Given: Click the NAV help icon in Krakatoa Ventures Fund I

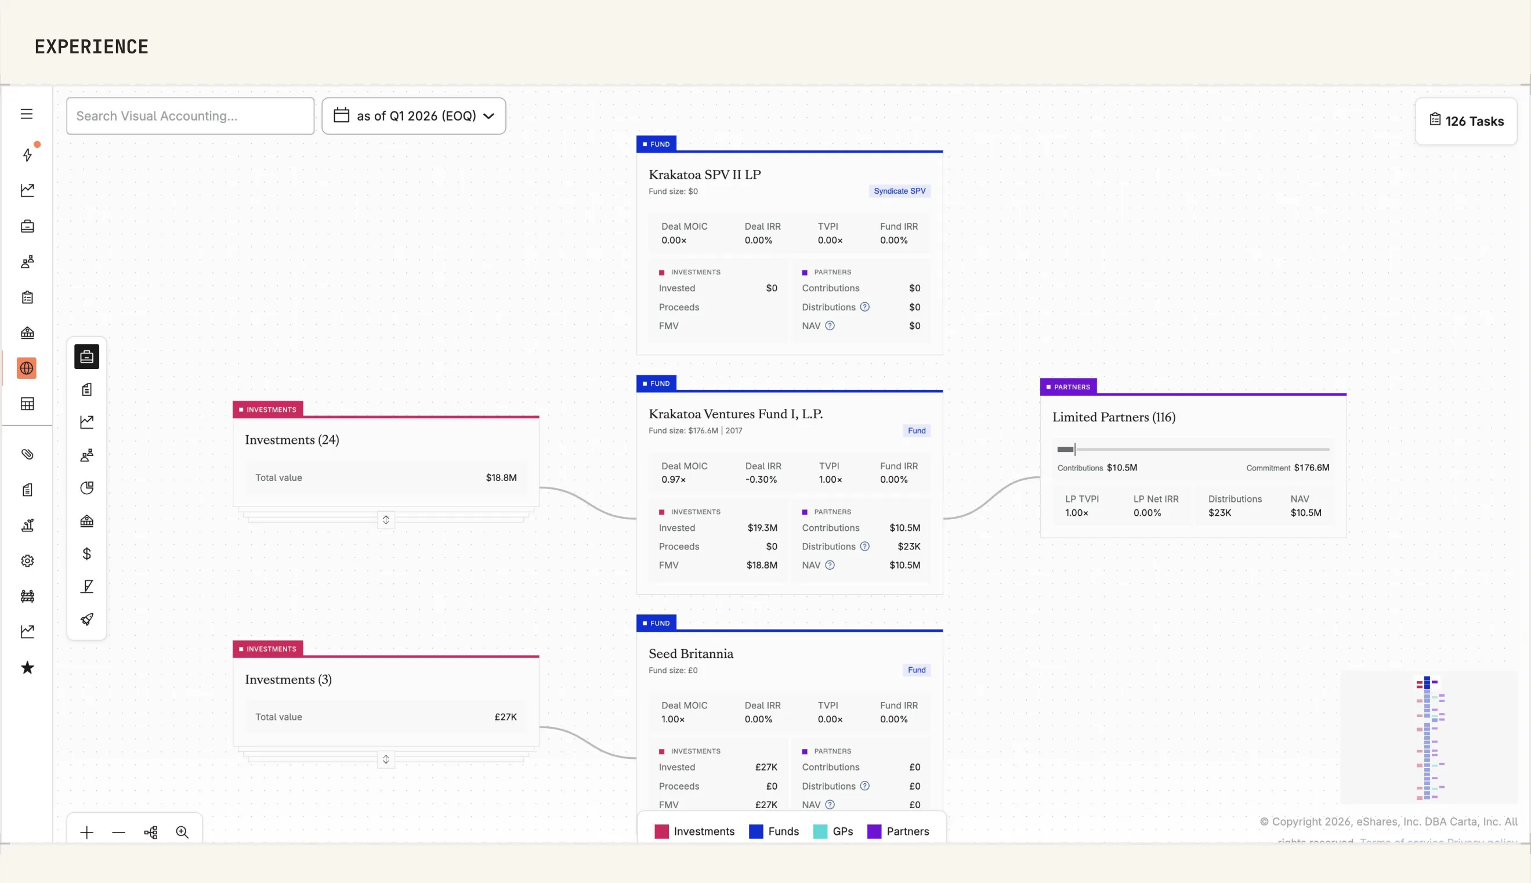Looking at the screenshot, I should tap(830, 565).
